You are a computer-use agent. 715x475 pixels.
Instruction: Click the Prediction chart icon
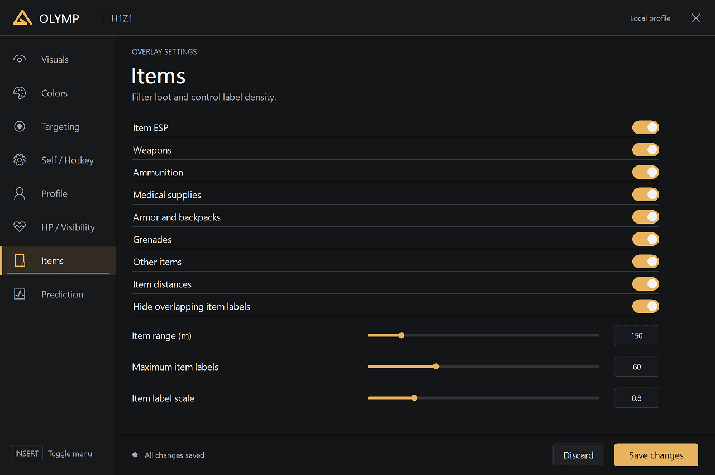pos(20,294)
